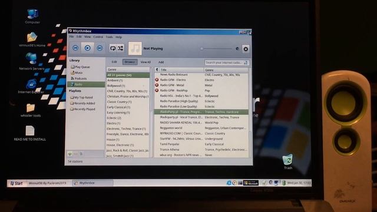Sort by the Genre browser column header

(x=128, y=69)
